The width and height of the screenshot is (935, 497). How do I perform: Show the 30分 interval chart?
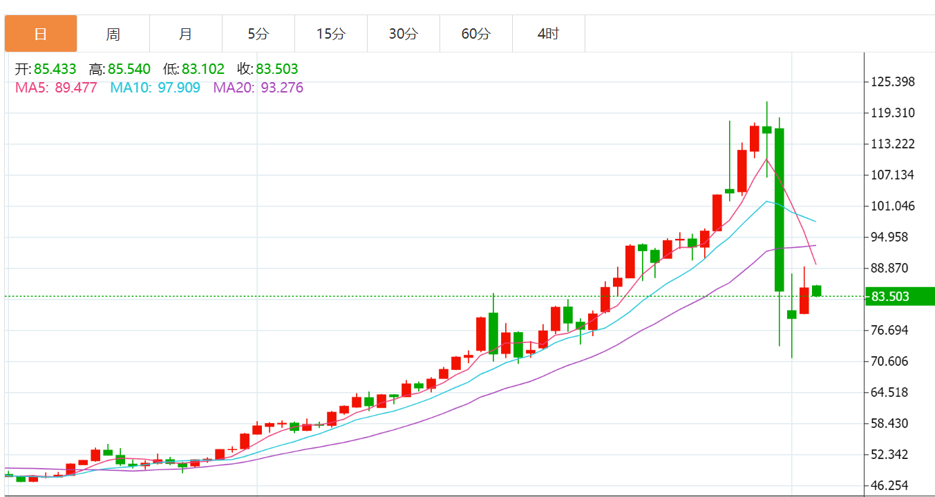coord(404,34)
